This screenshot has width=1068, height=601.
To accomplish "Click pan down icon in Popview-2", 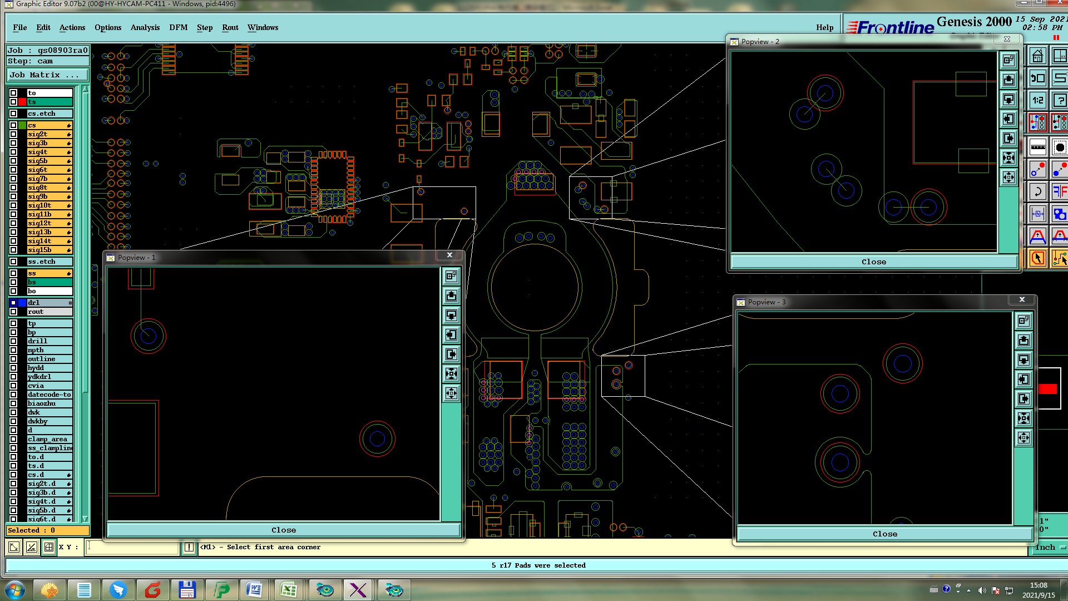I will pos(1008,100).
